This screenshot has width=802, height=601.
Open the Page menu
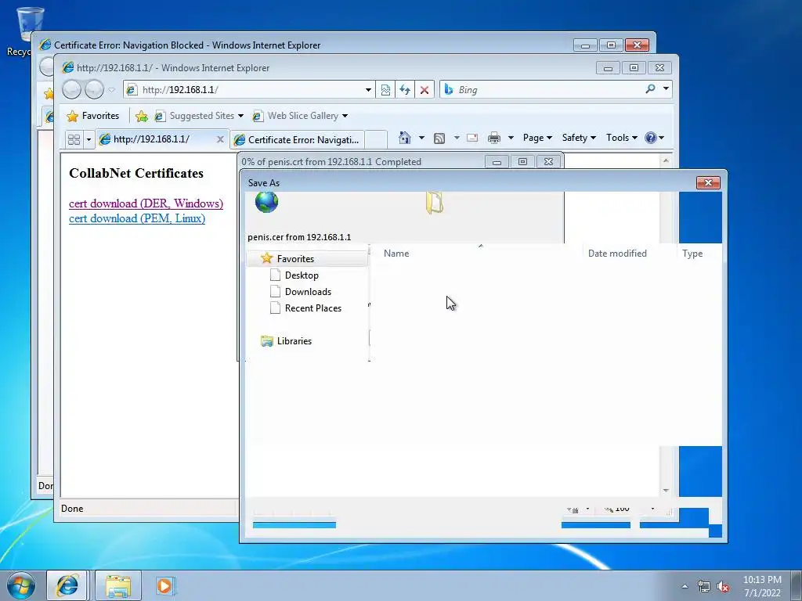(x=537, y=138)
